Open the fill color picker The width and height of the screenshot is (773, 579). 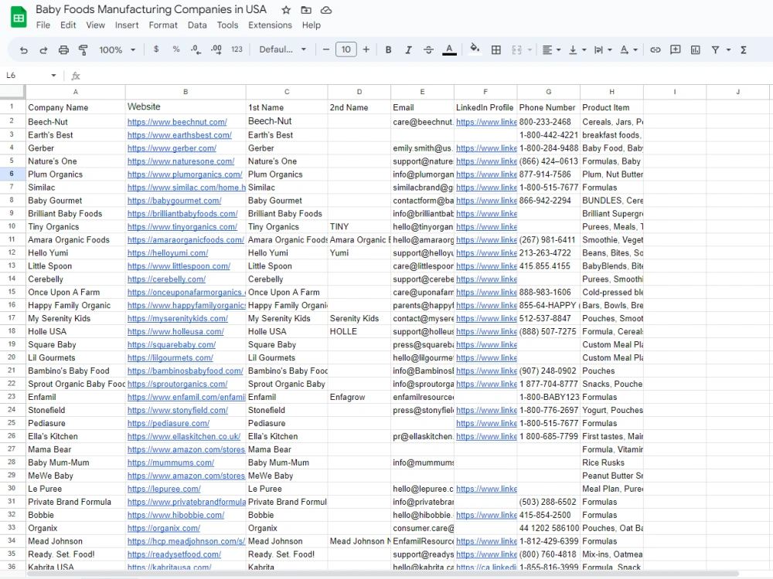click(x=475, y=49)
